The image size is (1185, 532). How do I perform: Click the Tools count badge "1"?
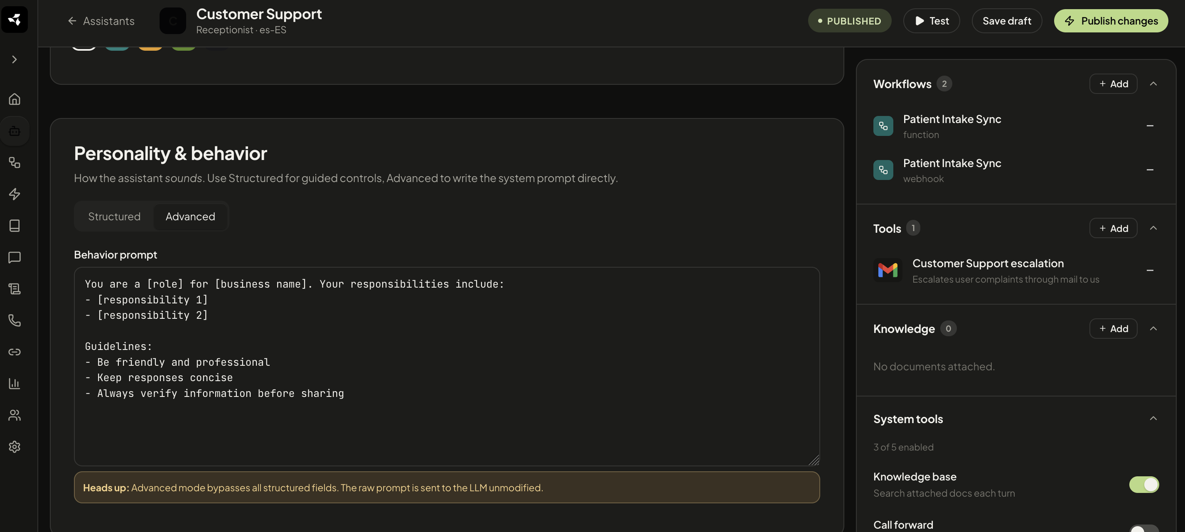913,228
